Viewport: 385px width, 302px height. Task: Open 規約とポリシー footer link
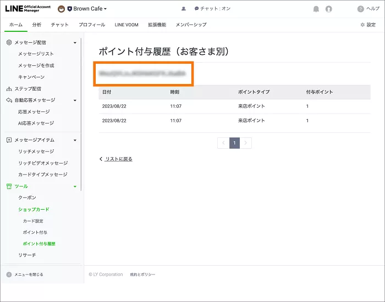click(142, 275)
